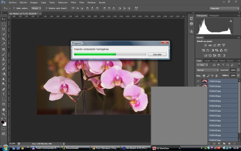Select the Eraser tool
The image size is (241, 151).
click(4, 69)
